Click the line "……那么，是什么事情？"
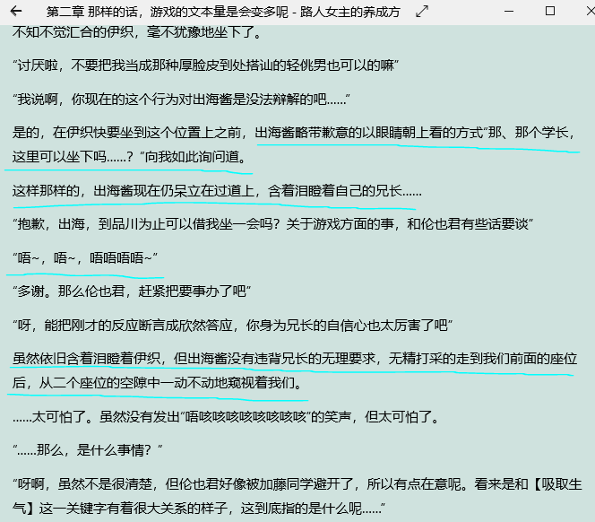 pos(88,450)
